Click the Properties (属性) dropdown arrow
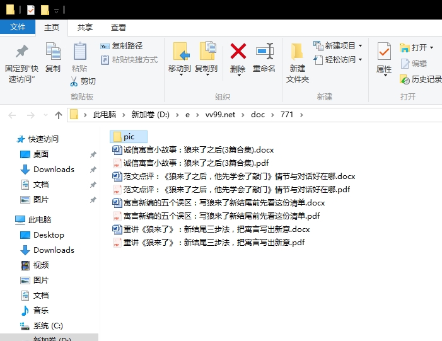442x341 pixels. point(385,76)
